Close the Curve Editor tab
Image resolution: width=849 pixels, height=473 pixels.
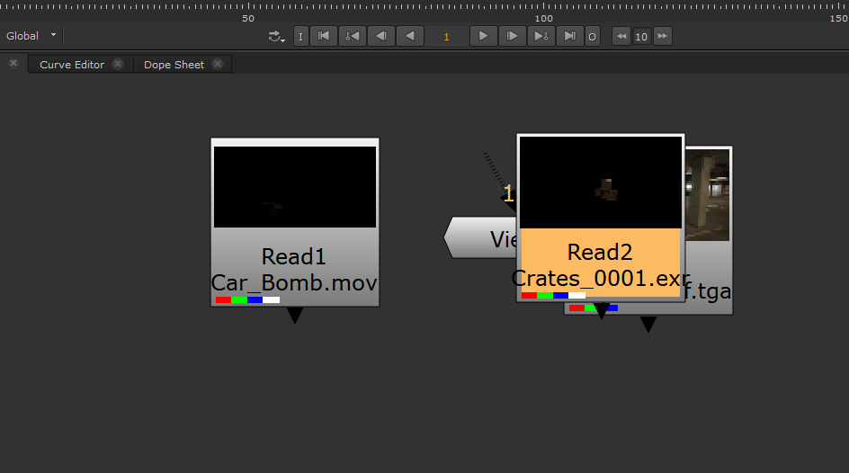[x=118, y=64]
